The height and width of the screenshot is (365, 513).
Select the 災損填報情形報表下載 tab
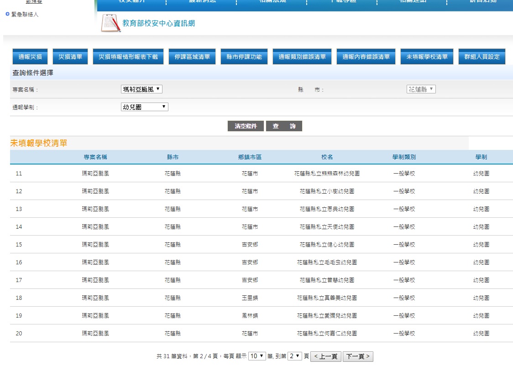128,57
